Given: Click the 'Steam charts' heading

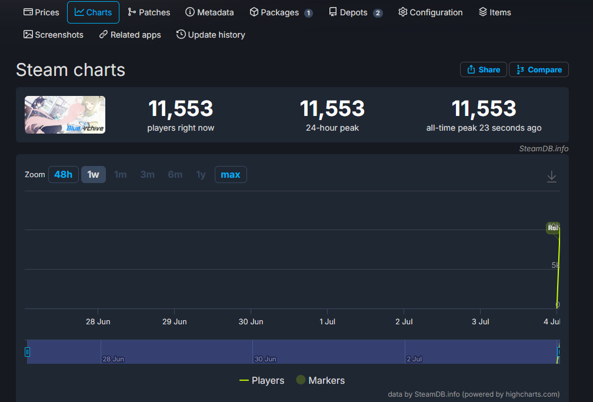Looking at the screenshot, I should pos(71,70).
